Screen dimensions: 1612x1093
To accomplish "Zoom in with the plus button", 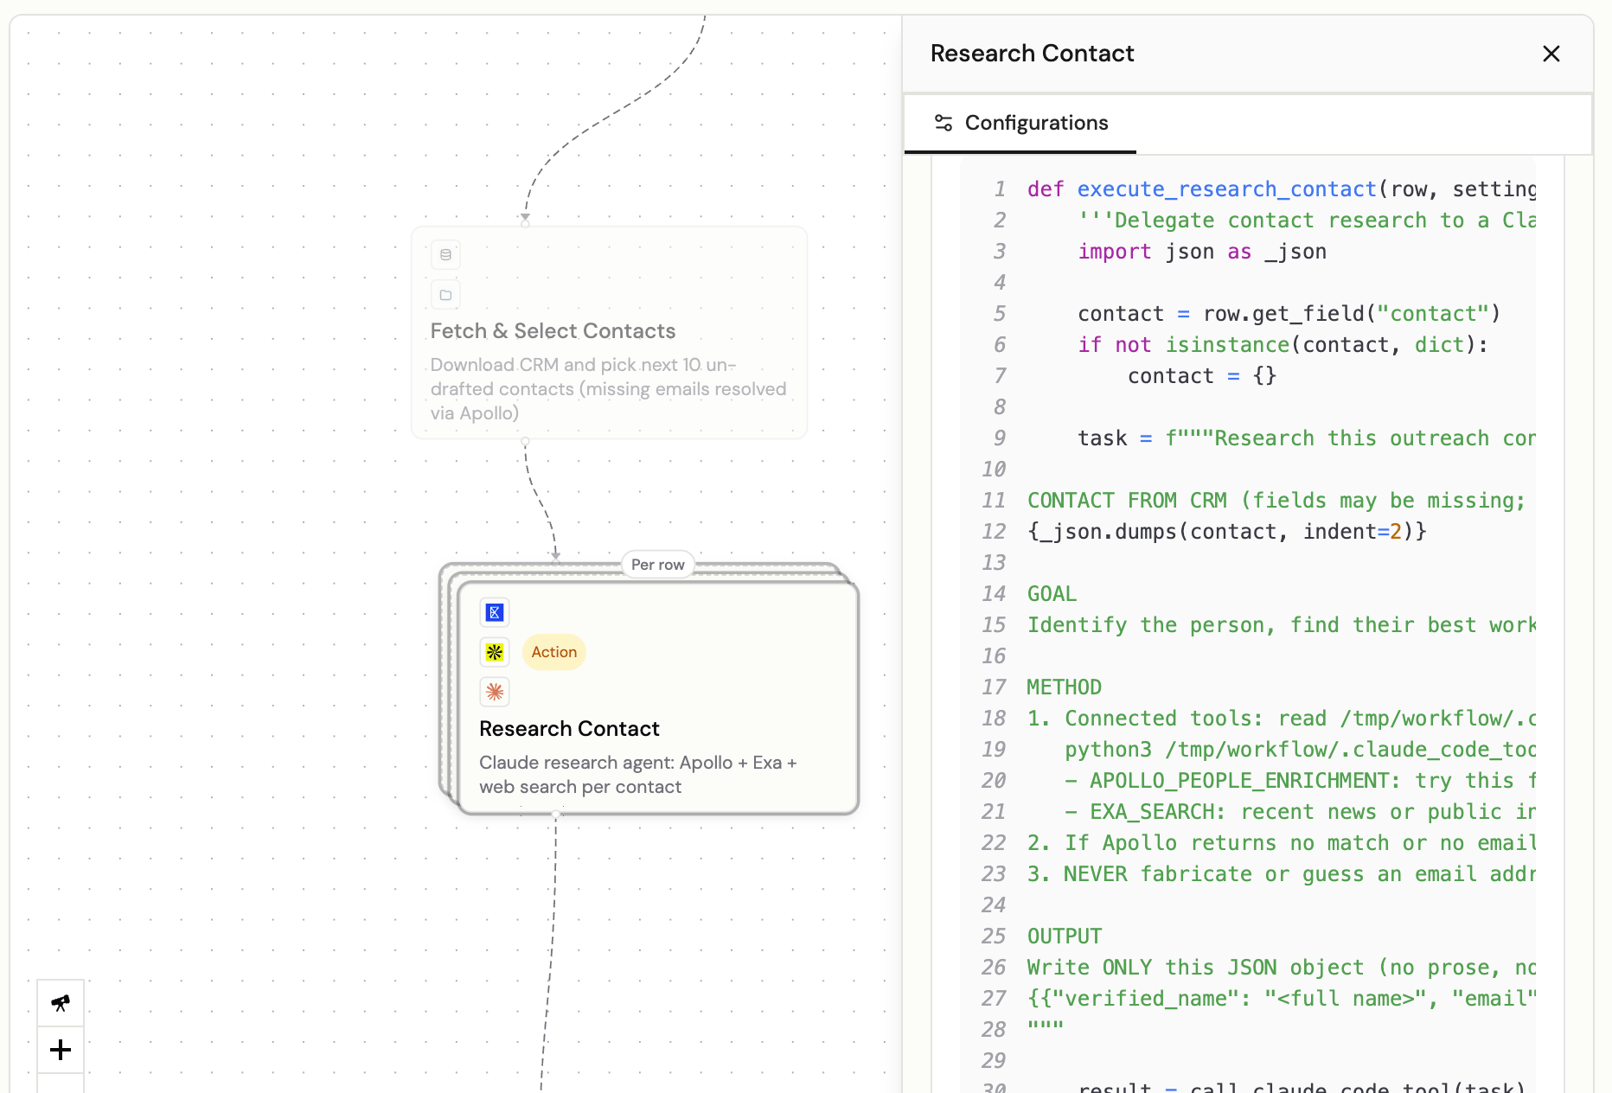I will 61,1050.
